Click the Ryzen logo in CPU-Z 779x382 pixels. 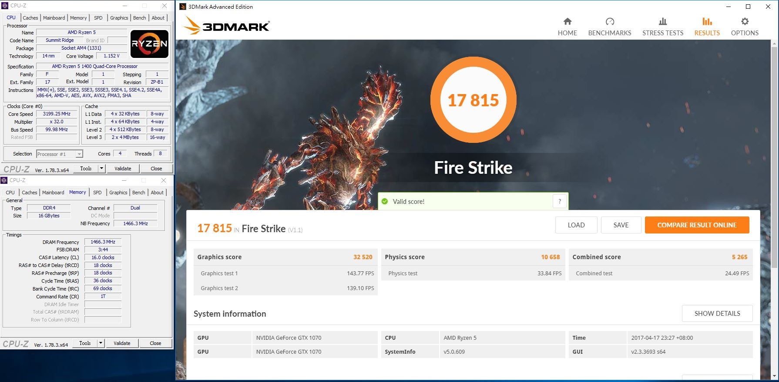tap(149, 44)
